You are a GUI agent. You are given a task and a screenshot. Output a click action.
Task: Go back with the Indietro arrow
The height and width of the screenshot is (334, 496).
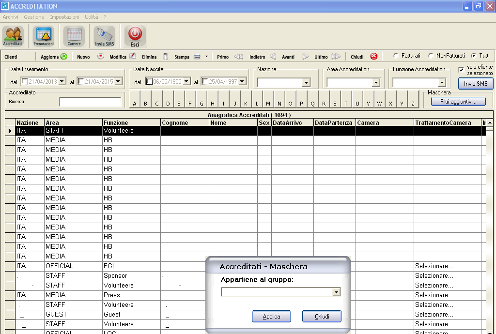point(273,57)
